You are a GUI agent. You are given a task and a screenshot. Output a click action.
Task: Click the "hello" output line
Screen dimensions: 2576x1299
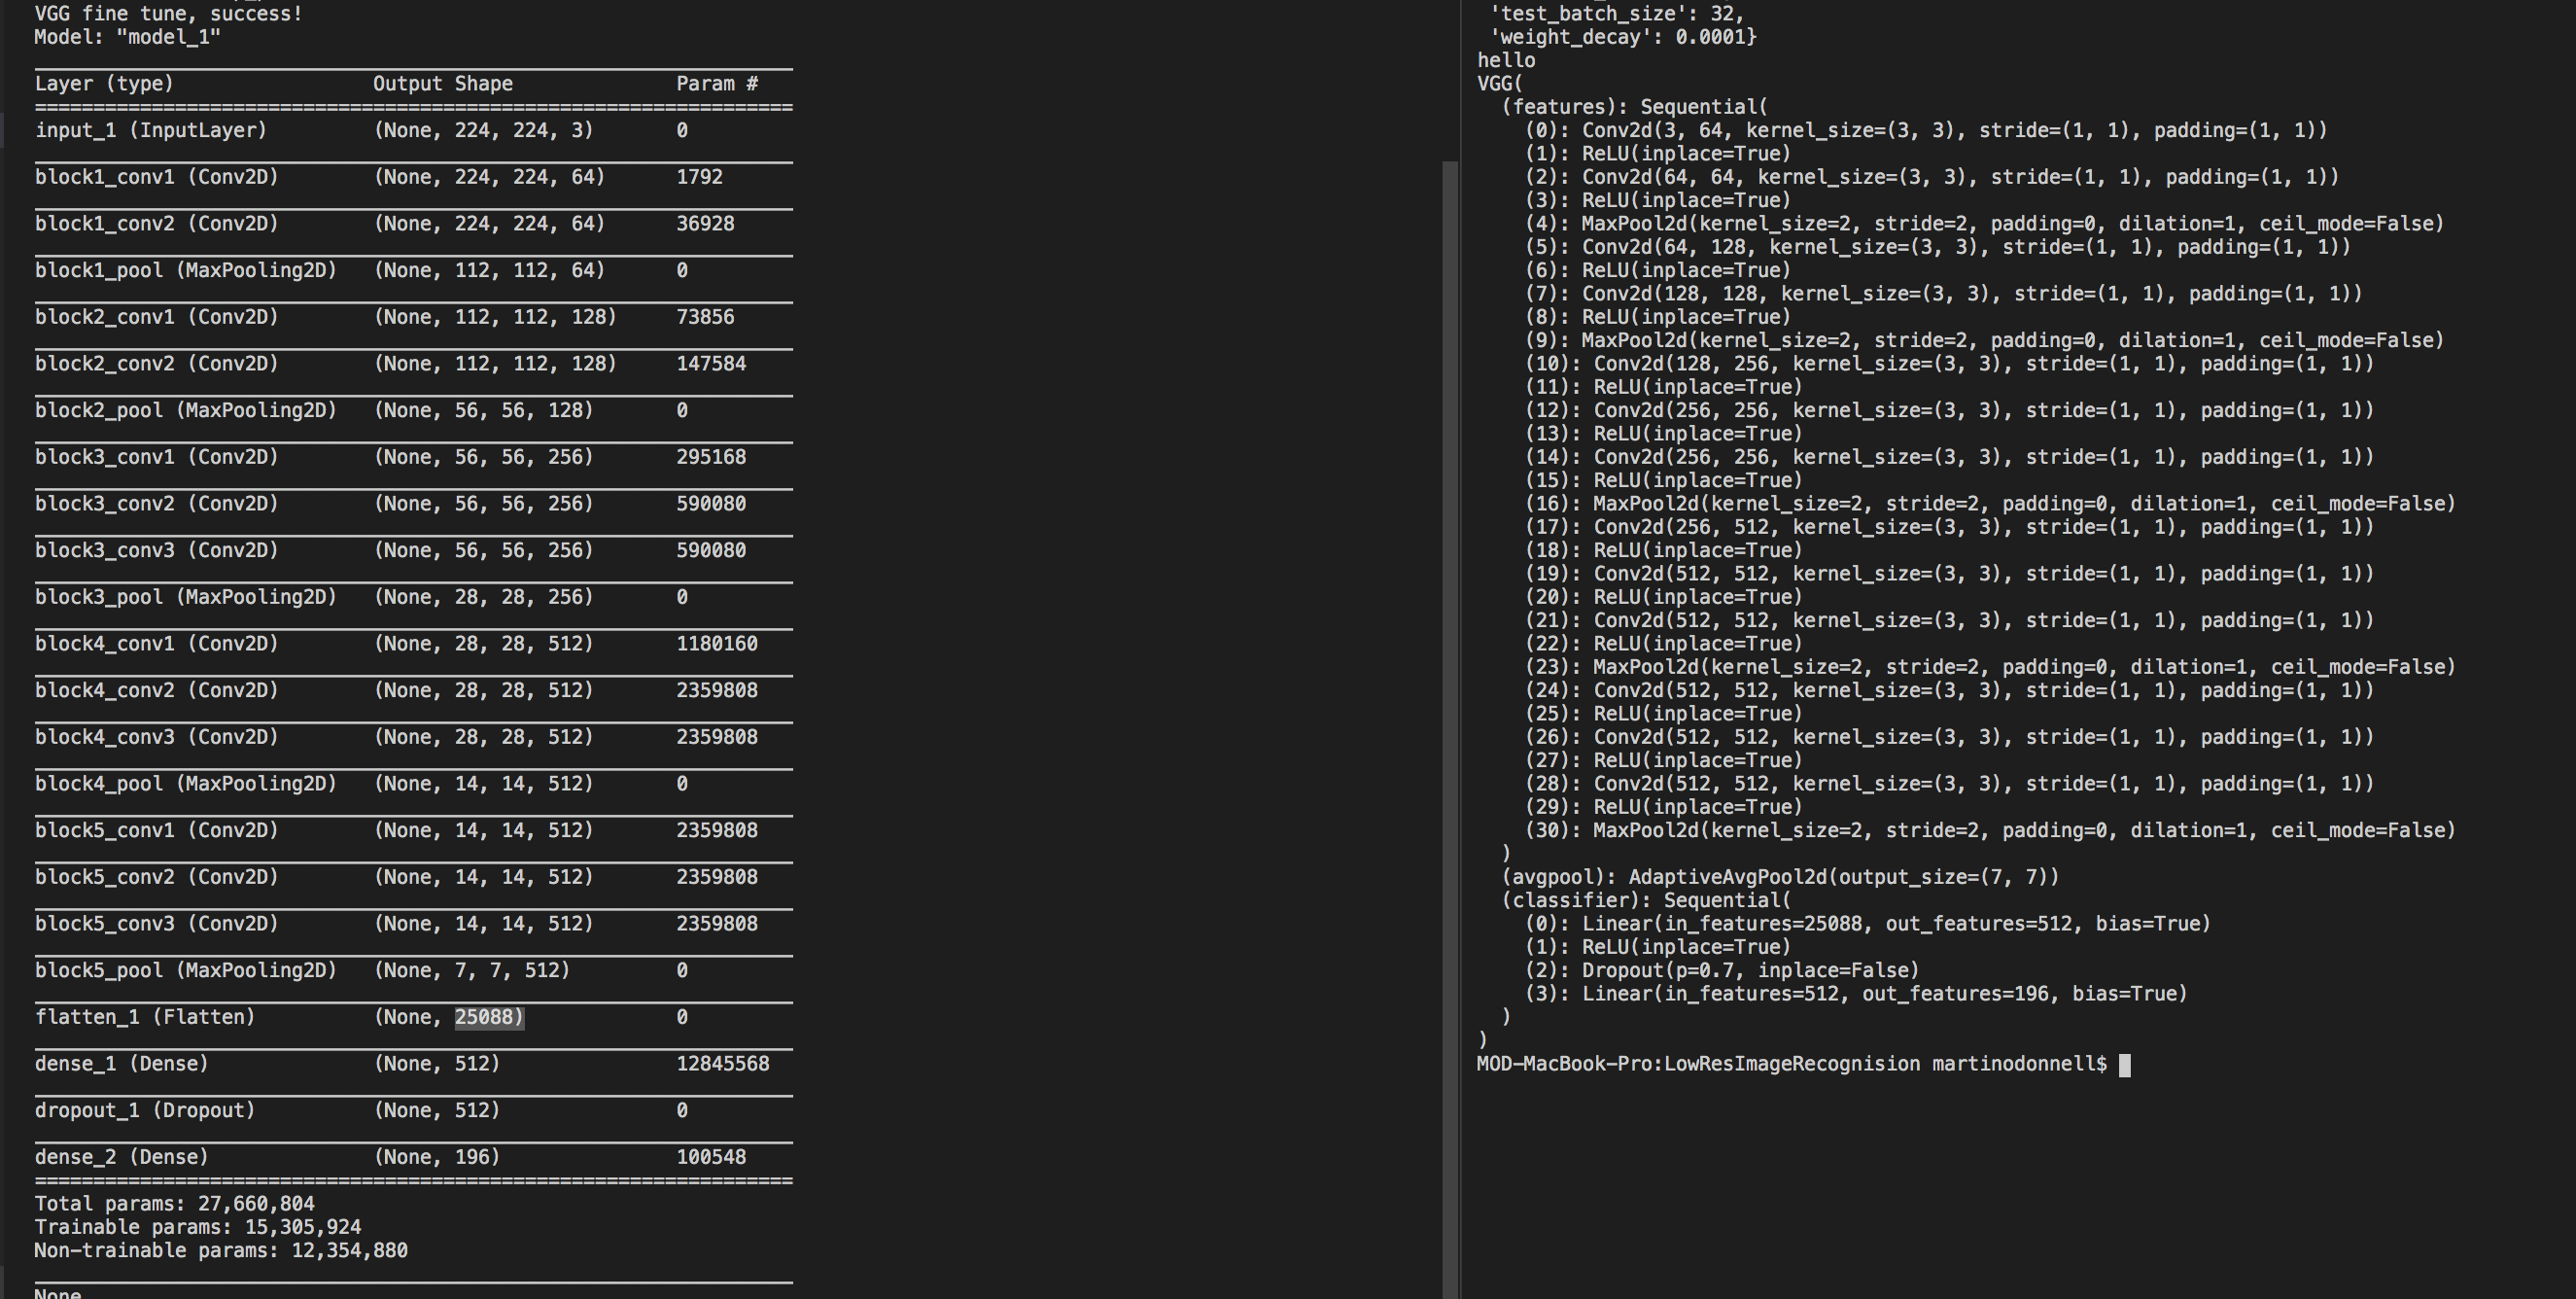tap(1505, 60)
